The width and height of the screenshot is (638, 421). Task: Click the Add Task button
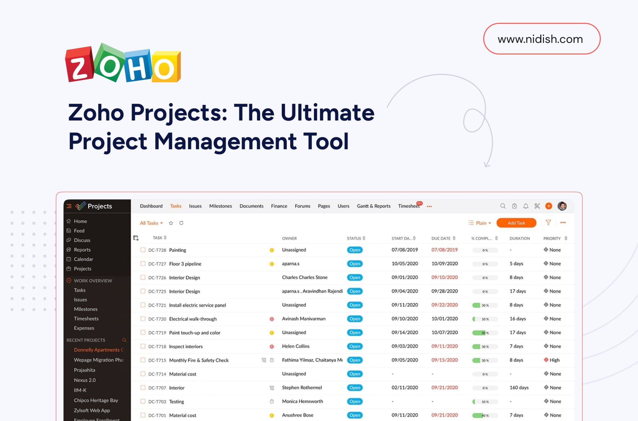516,223
